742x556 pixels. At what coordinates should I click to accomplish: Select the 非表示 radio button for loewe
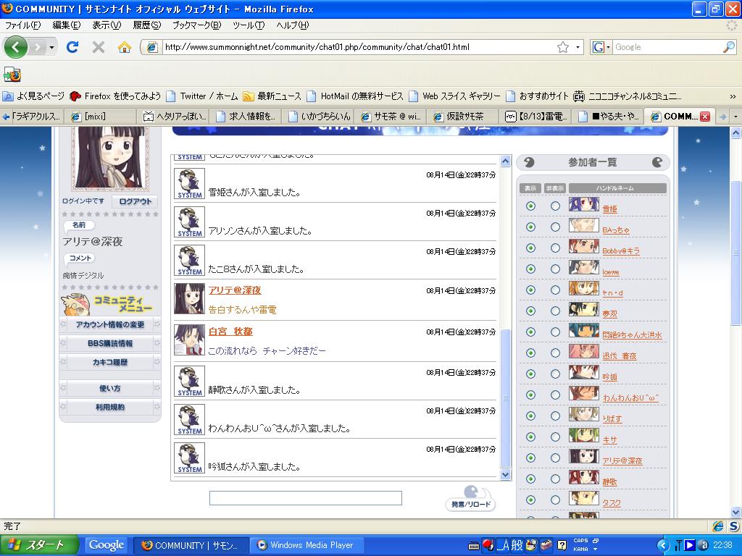pyautogui.click(x=555, y=269)
